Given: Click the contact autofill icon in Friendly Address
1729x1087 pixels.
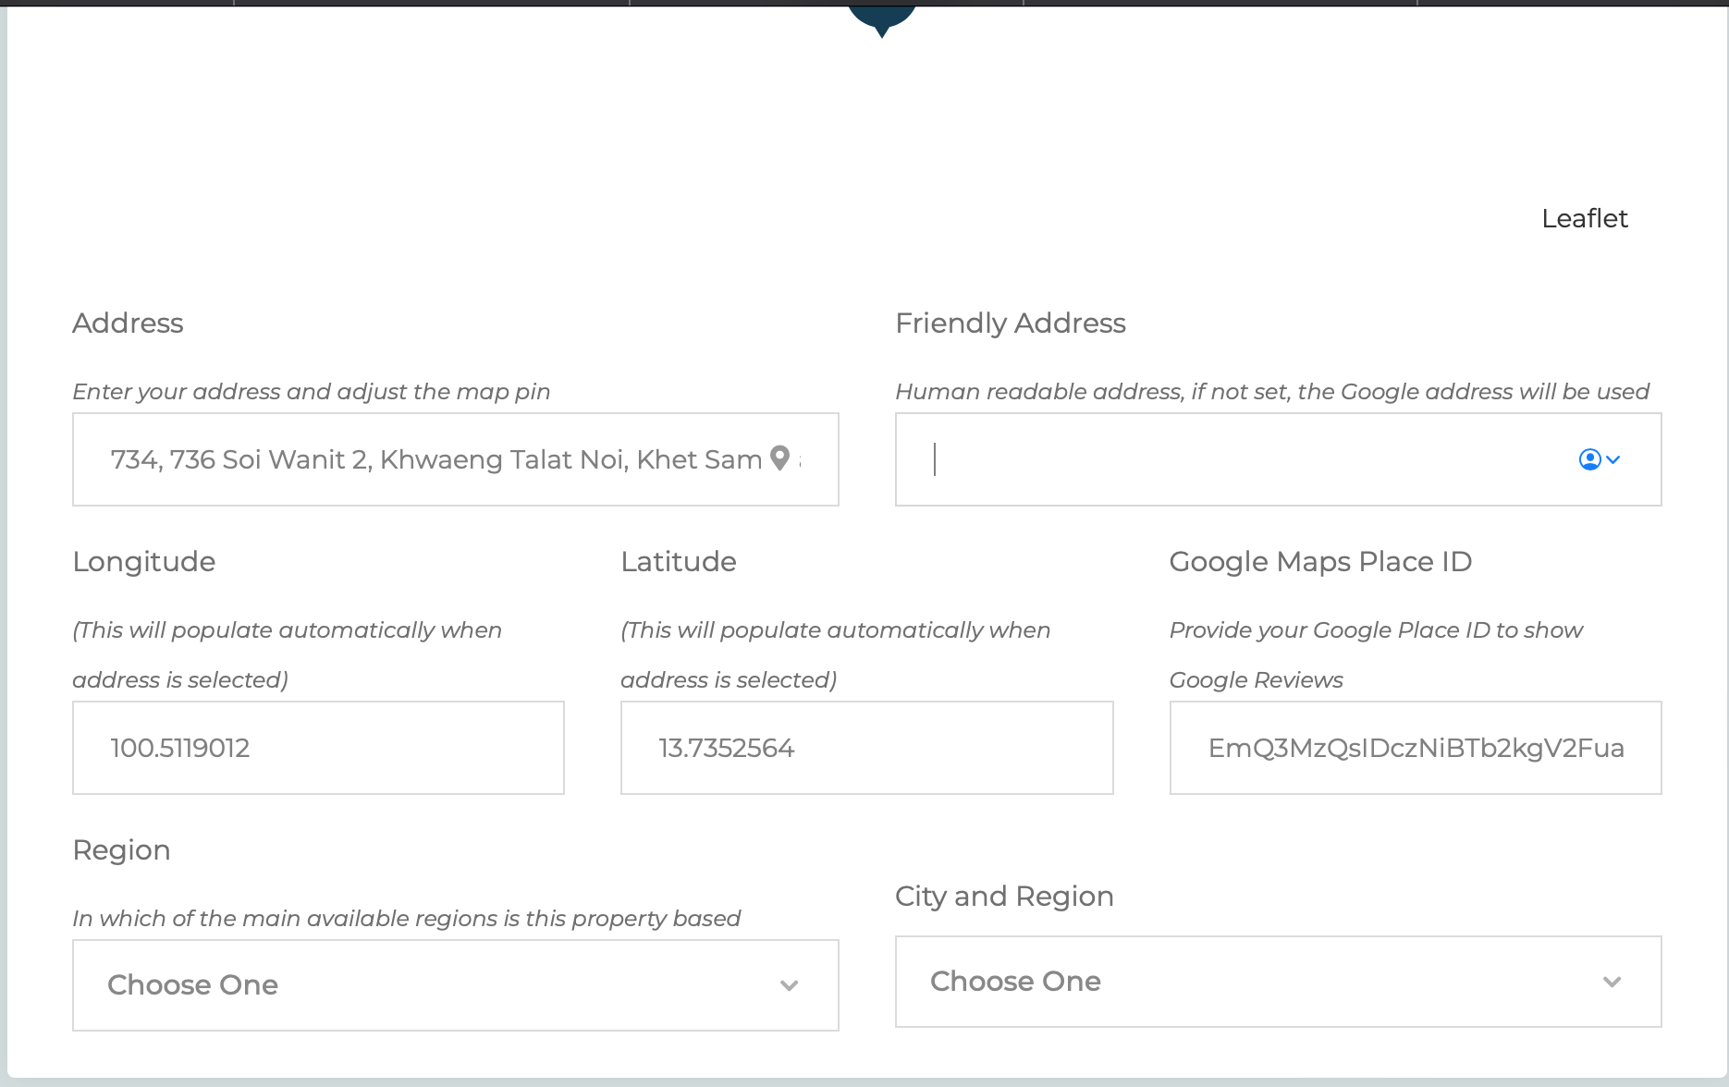Looking at the screenshot, I should point(1589,459).
